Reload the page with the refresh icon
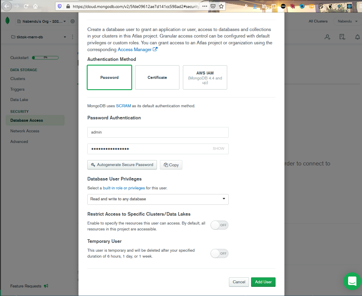The image size is (362, 296). tap(26, 6)
